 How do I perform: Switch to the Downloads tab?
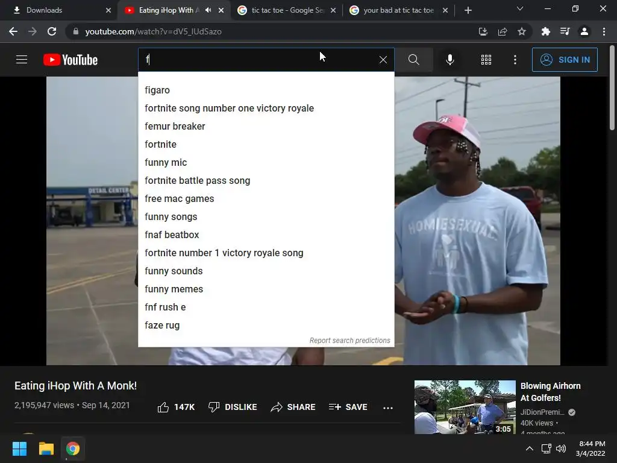point(59,10)
